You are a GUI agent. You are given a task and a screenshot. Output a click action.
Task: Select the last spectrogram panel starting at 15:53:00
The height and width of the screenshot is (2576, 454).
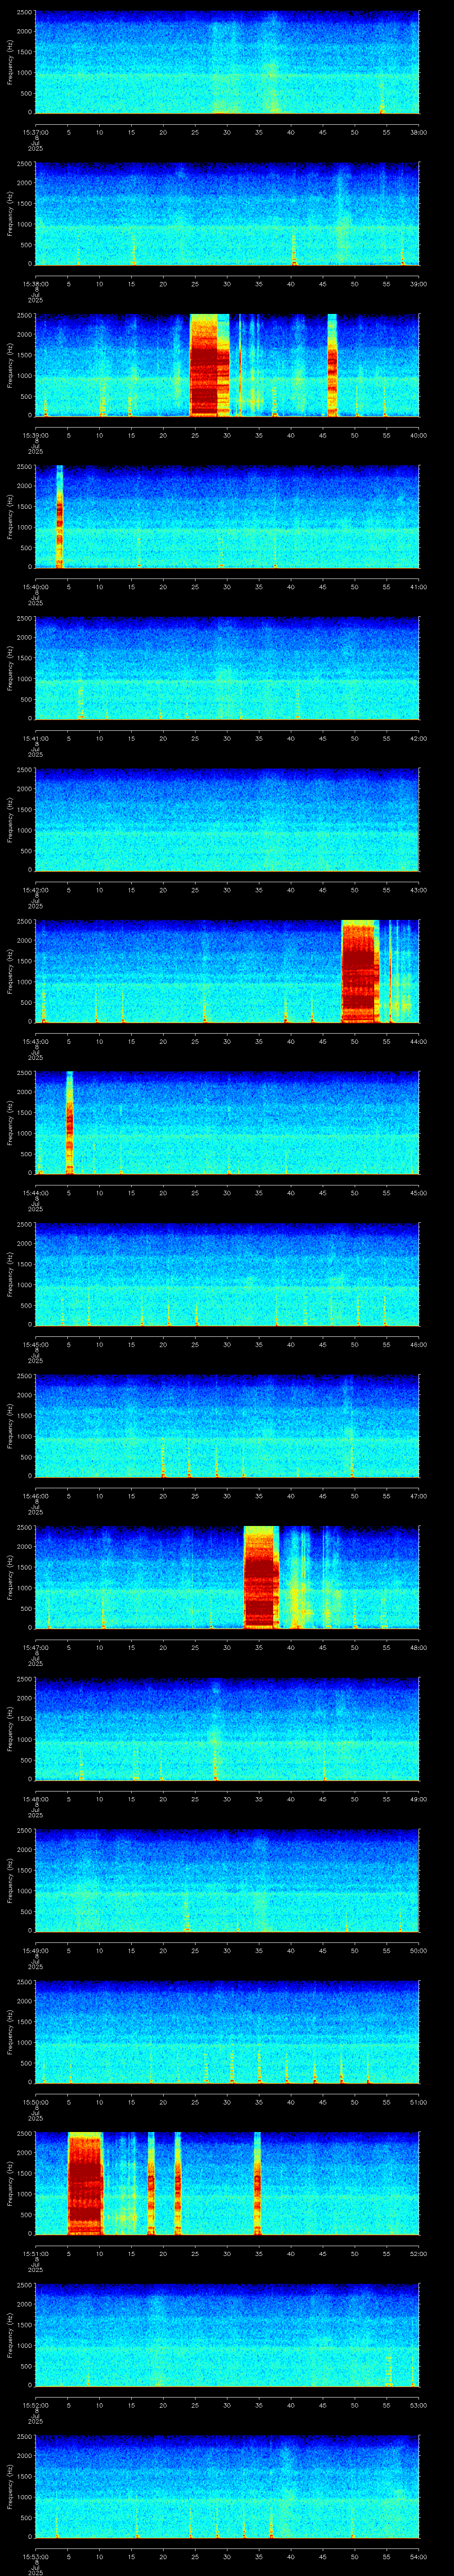click(227, 2488)
